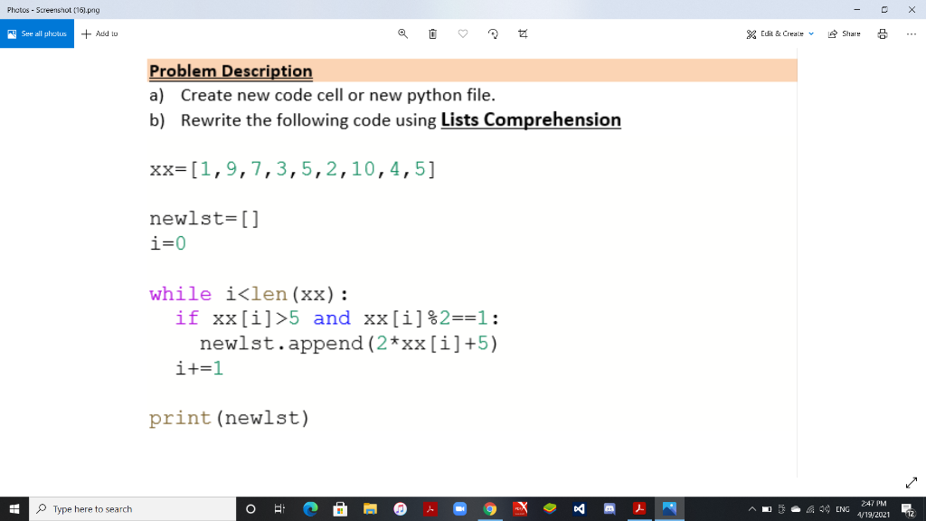Open Microsoft Store from taskbar

(x=340, y=508)
